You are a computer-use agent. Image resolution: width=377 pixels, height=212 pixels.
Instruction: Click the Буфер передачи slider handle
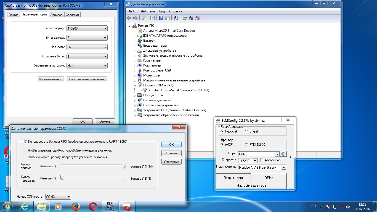click(x=62, y=177)
